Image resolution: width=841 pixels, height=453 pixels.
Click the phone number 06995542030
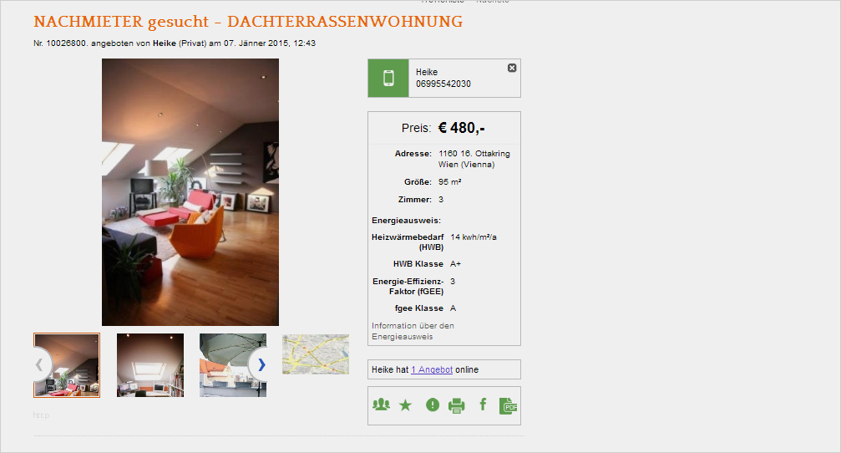(443, 84)
